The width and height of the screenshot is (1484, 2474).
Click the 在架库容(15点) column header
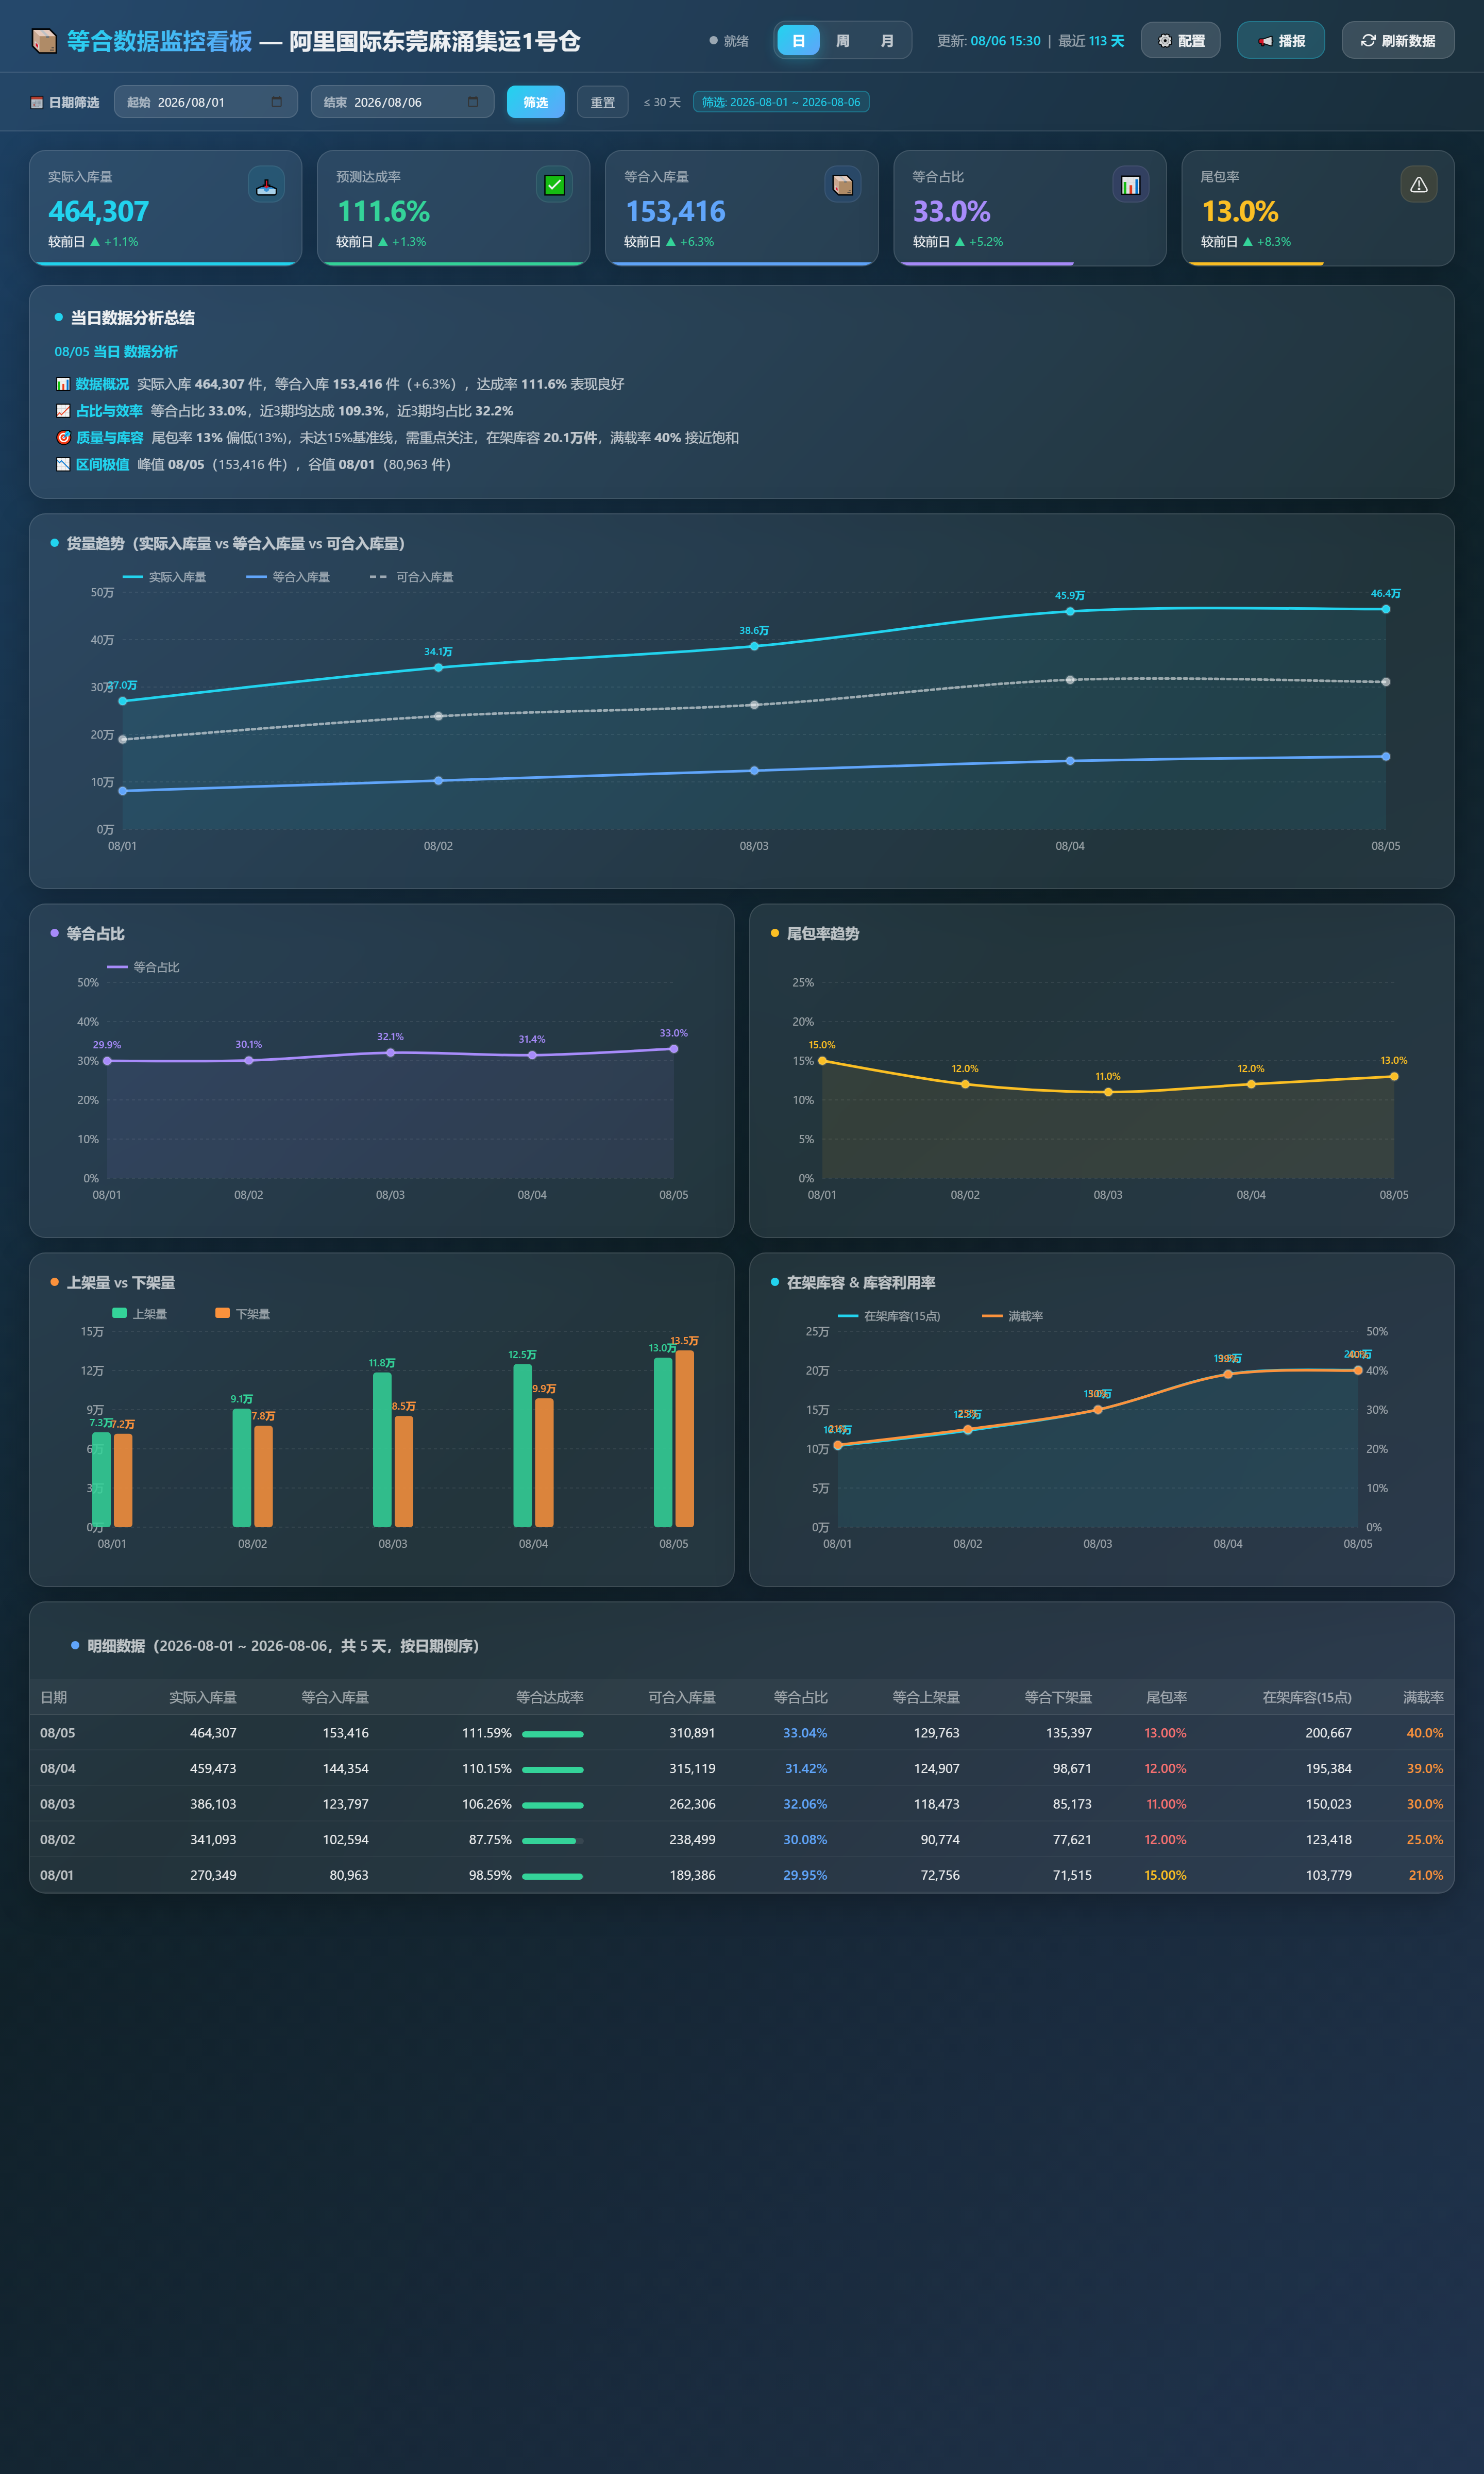point(1307,1698)
